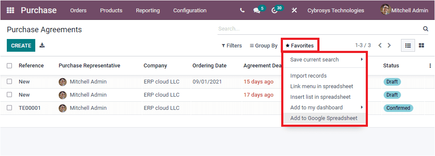
Task: Check the TE00001 row checkbox
Action: 9,108
